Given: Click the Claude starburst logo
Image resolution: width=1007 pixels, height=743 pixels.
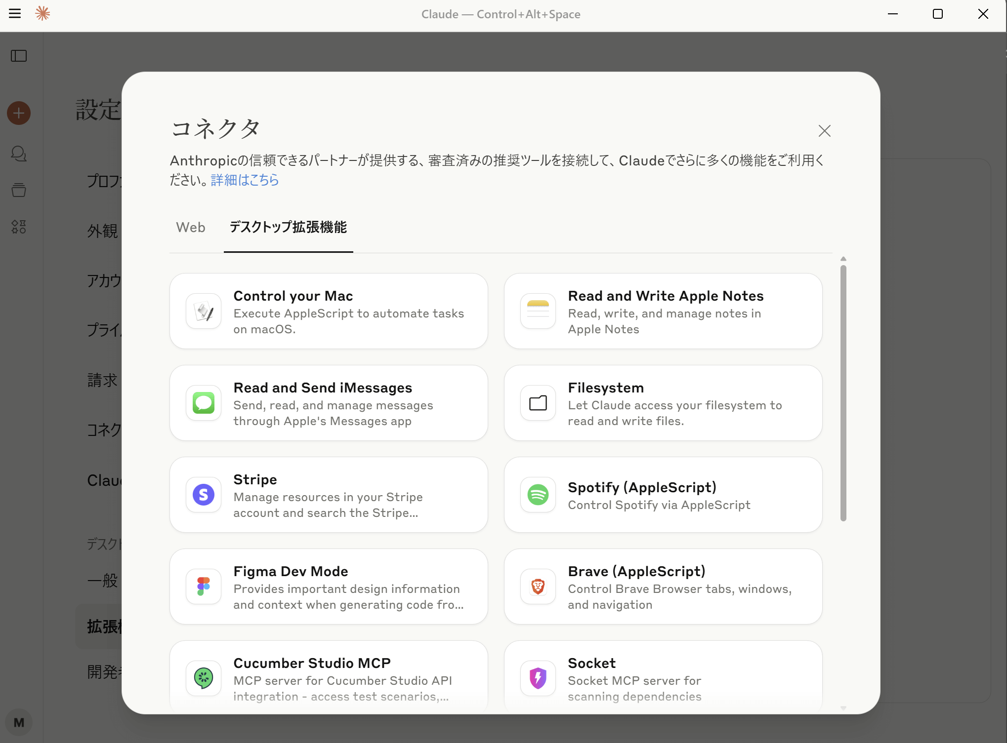Looking at the screenshot, I should (43, 13).
